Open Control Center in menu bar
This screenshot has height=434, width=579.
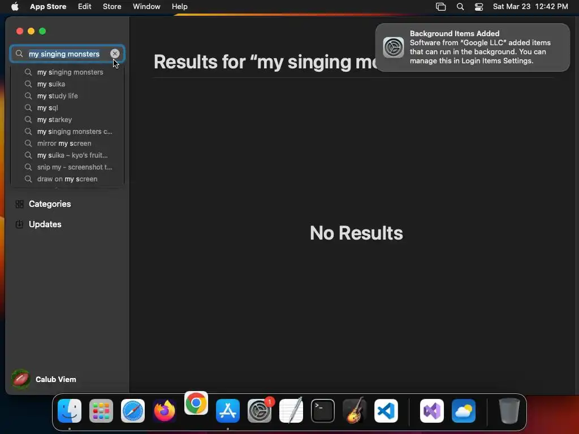click(x=478, y=6)
